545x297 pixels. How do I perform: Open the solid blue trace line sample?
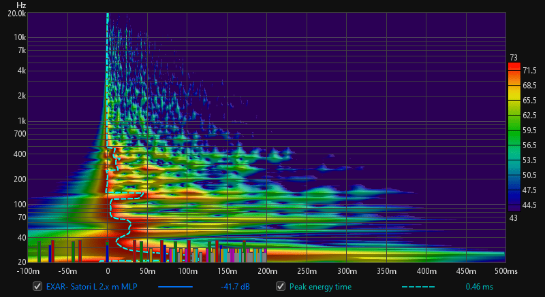point(175,287)
